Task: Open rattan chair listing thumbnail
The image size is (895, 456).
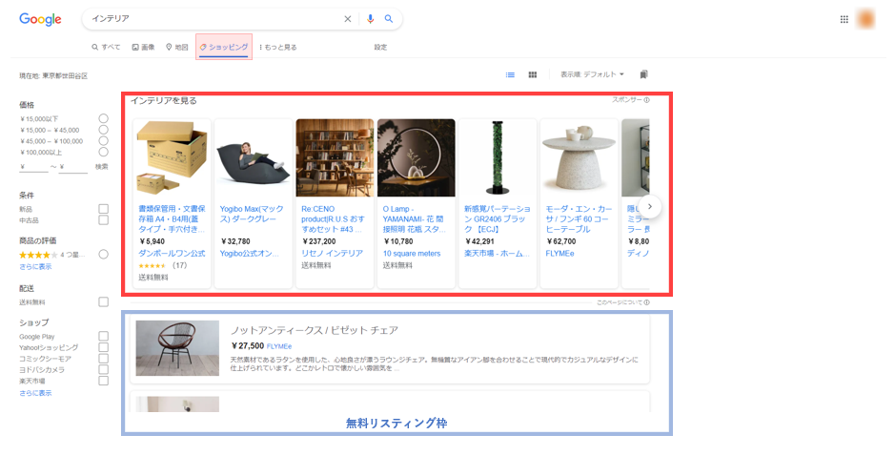Action: click(x=177, y=348)
